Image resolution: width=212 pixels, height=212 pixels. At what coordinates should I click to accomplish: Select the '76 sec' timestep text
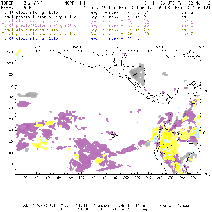[x=183, y=206]
